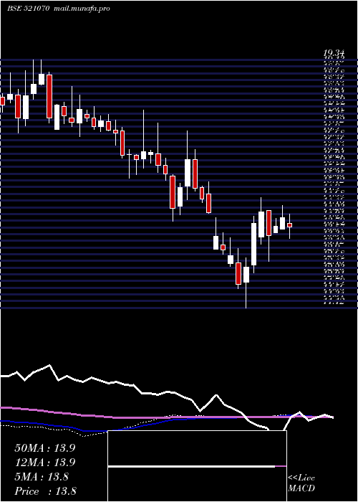The height and width of the screenshot is (502, 358).
Task: Click the '50MA : 13.9' readout
Action: coord(45,448)
